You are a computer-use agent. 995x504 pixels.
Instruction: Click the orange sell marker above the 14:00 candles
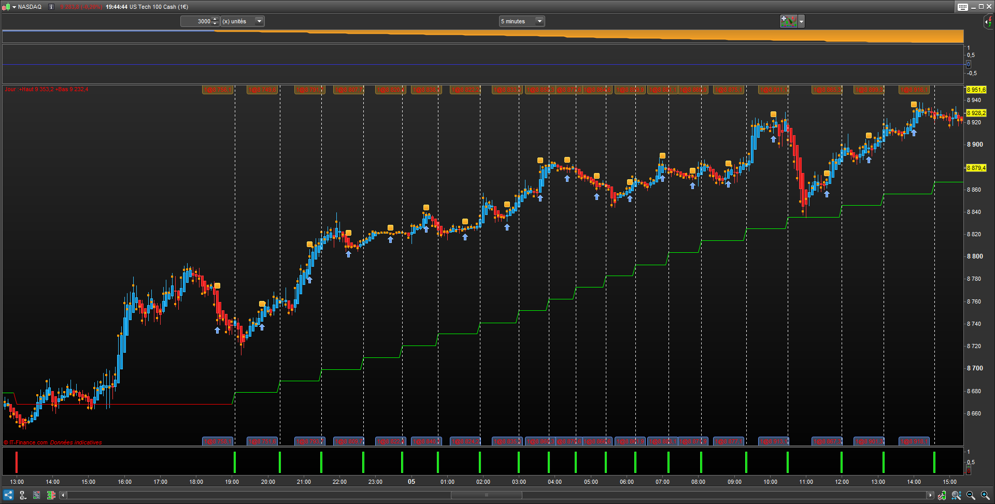click(x=914, y=105)
